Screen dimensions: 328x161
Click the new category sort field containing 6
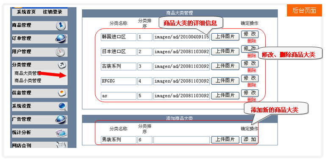pos(145,140)
